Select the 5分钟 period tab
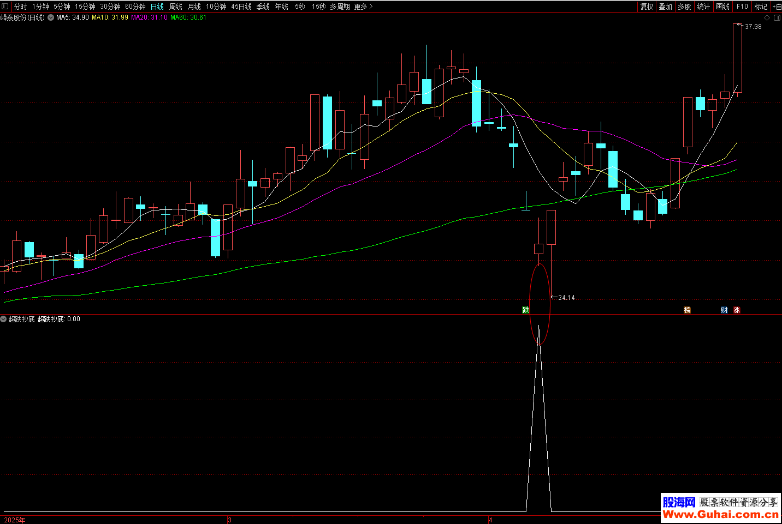782x524 pixels. pos(62,7)
